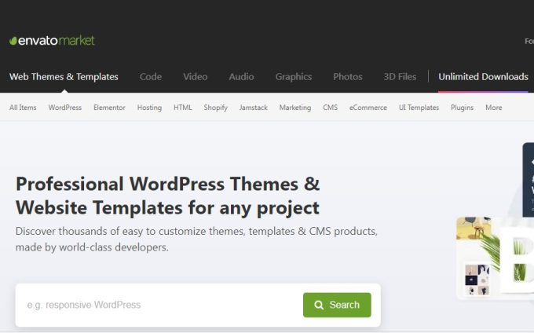The width and height of the screenshot is (534, 333).
Task: Open WordPress subcategory
Action: [x=65, y=108]
